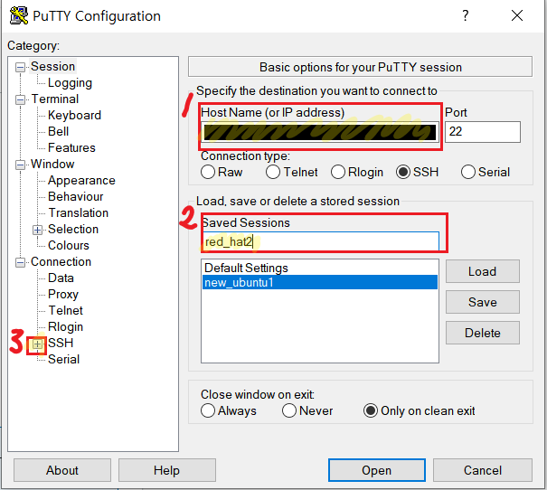This screenshot has height=490, width=547.
Task: Open the Appearance category
Action: (81, 180)
